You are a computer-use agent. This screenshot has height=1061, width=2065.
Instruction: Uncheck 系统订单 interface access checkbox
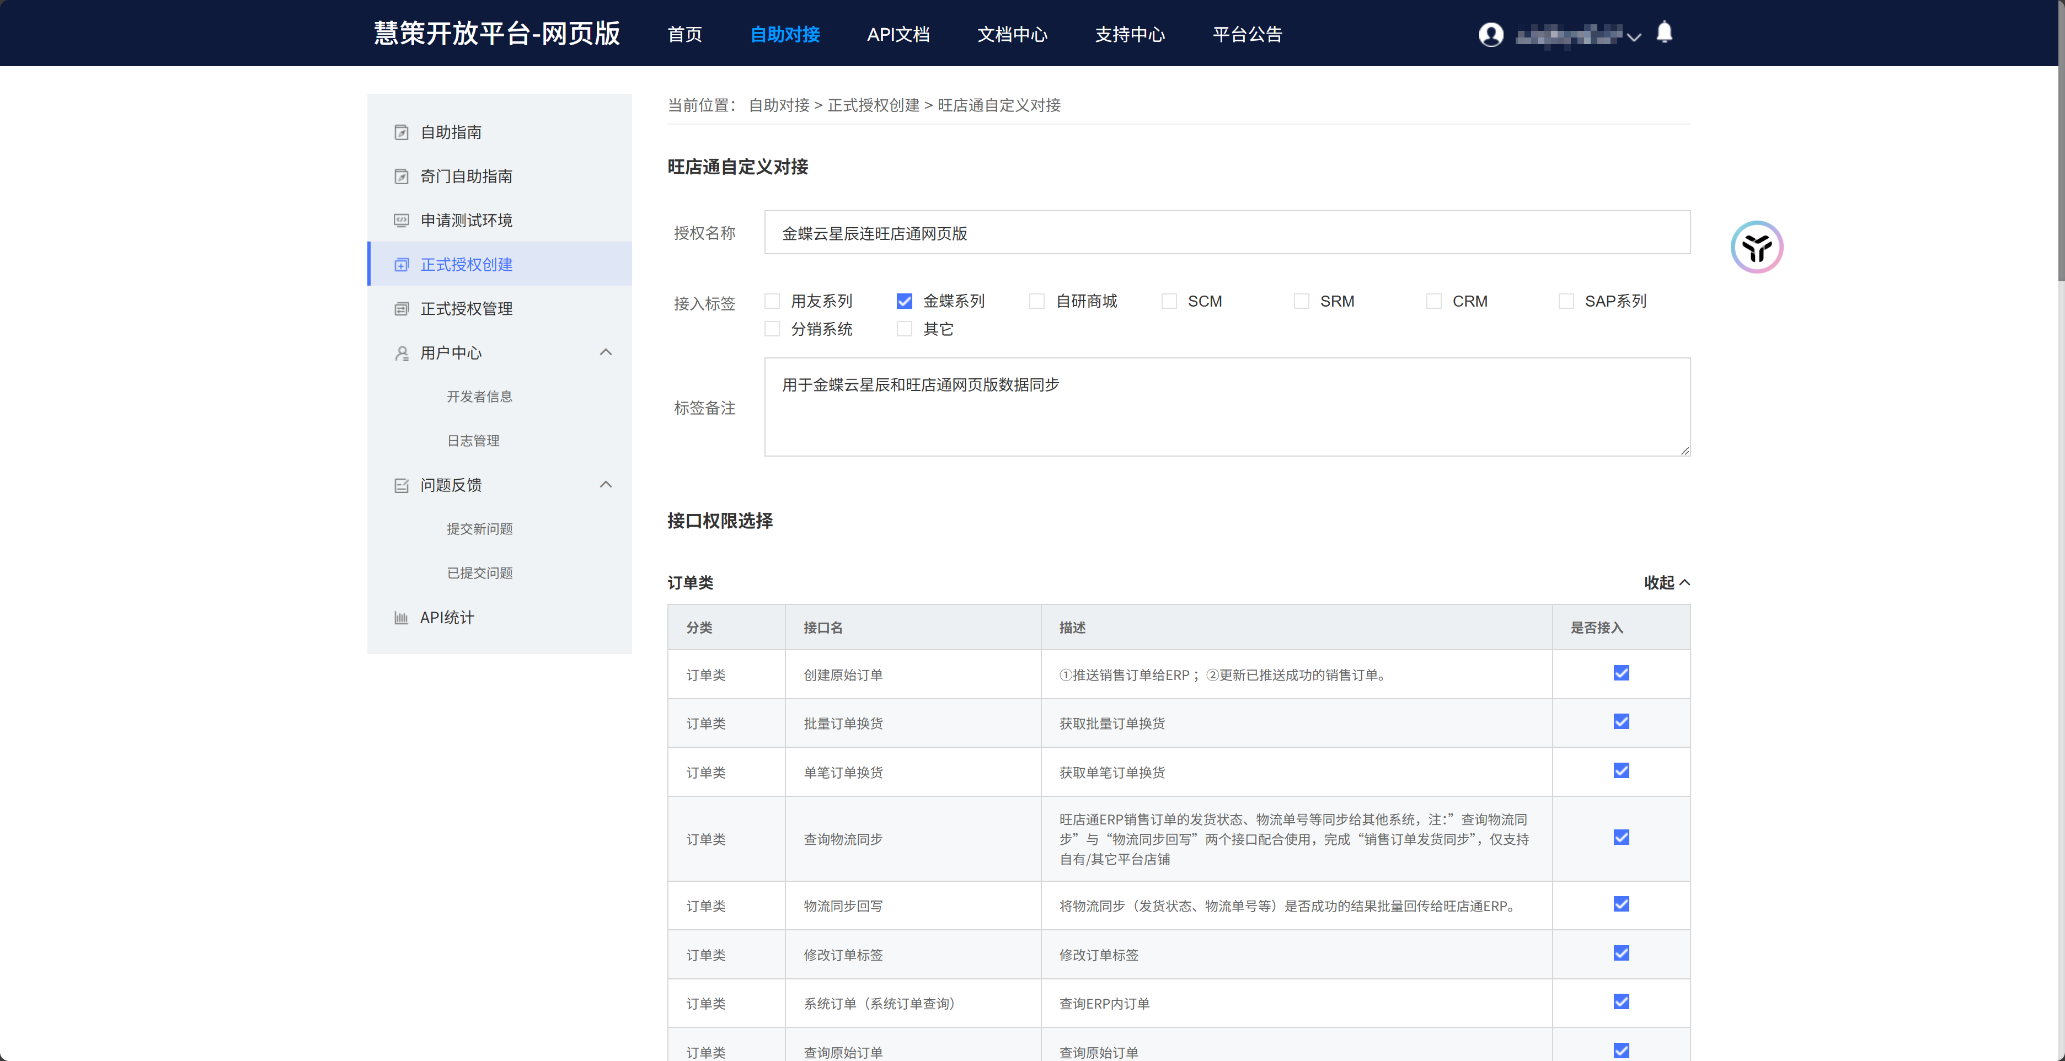pos(1621,1001)
